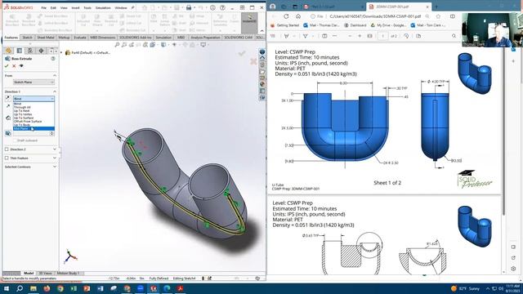Click browser Refresh icon
The height and width of the screenshot is (294, 523).
[286, 16]
